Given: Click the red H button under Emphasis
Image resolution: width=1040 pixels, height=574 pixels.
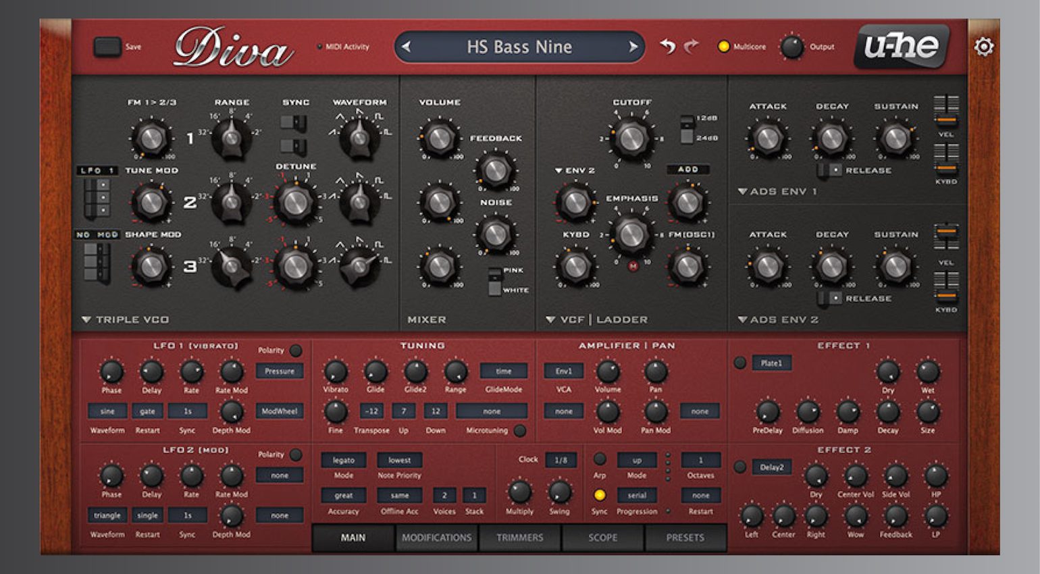Looking at the screenshot, I should point(633,266).
